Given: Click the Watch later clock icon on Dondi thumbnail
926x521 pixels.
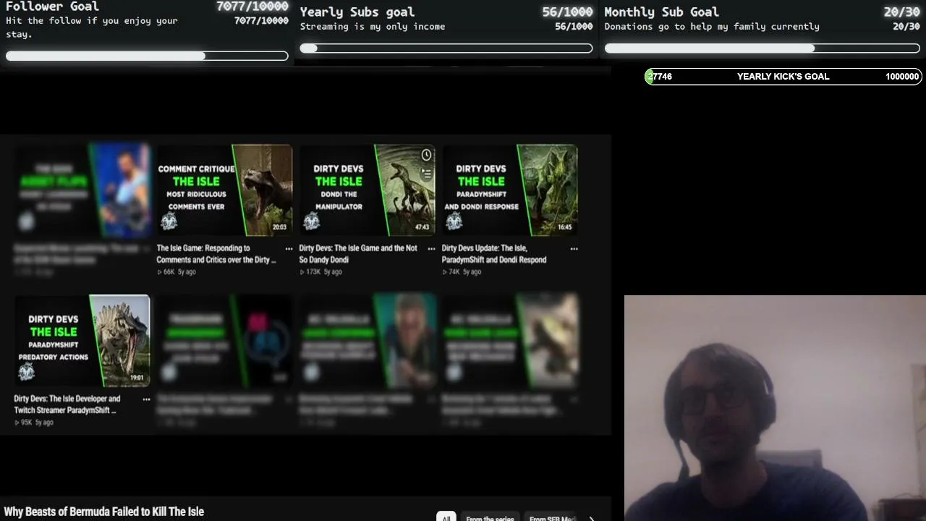Looking at the screenshot, I should pyautogui.click(x=426, y=155).
